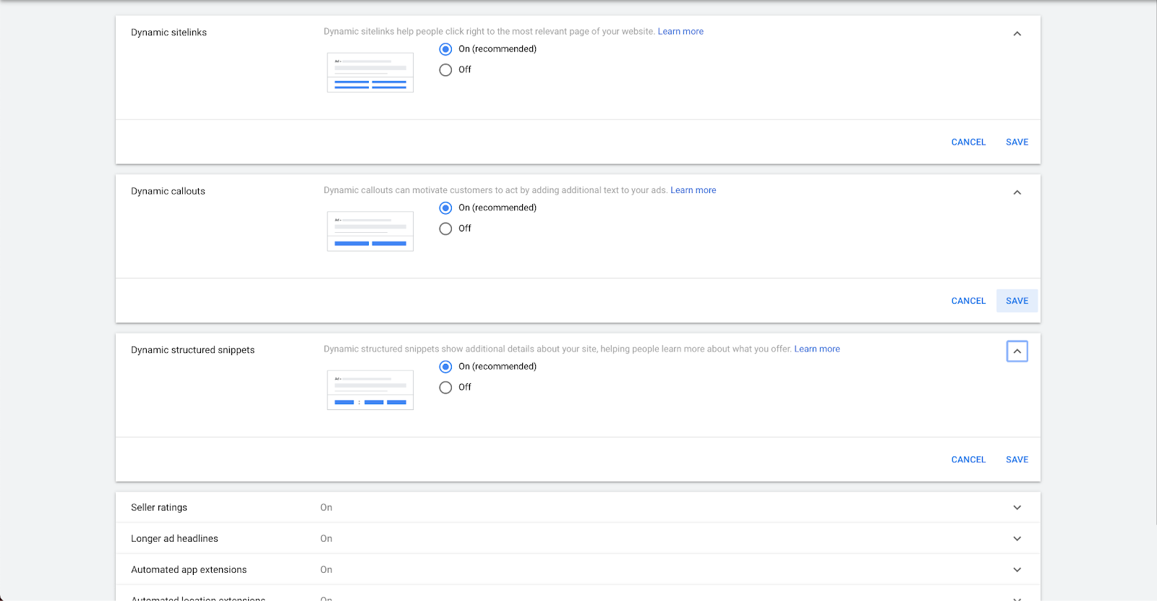Collapse the Dynamic structured snippets section
The width and height of the screenshot is (1157, 601).
pos(1017,351)
